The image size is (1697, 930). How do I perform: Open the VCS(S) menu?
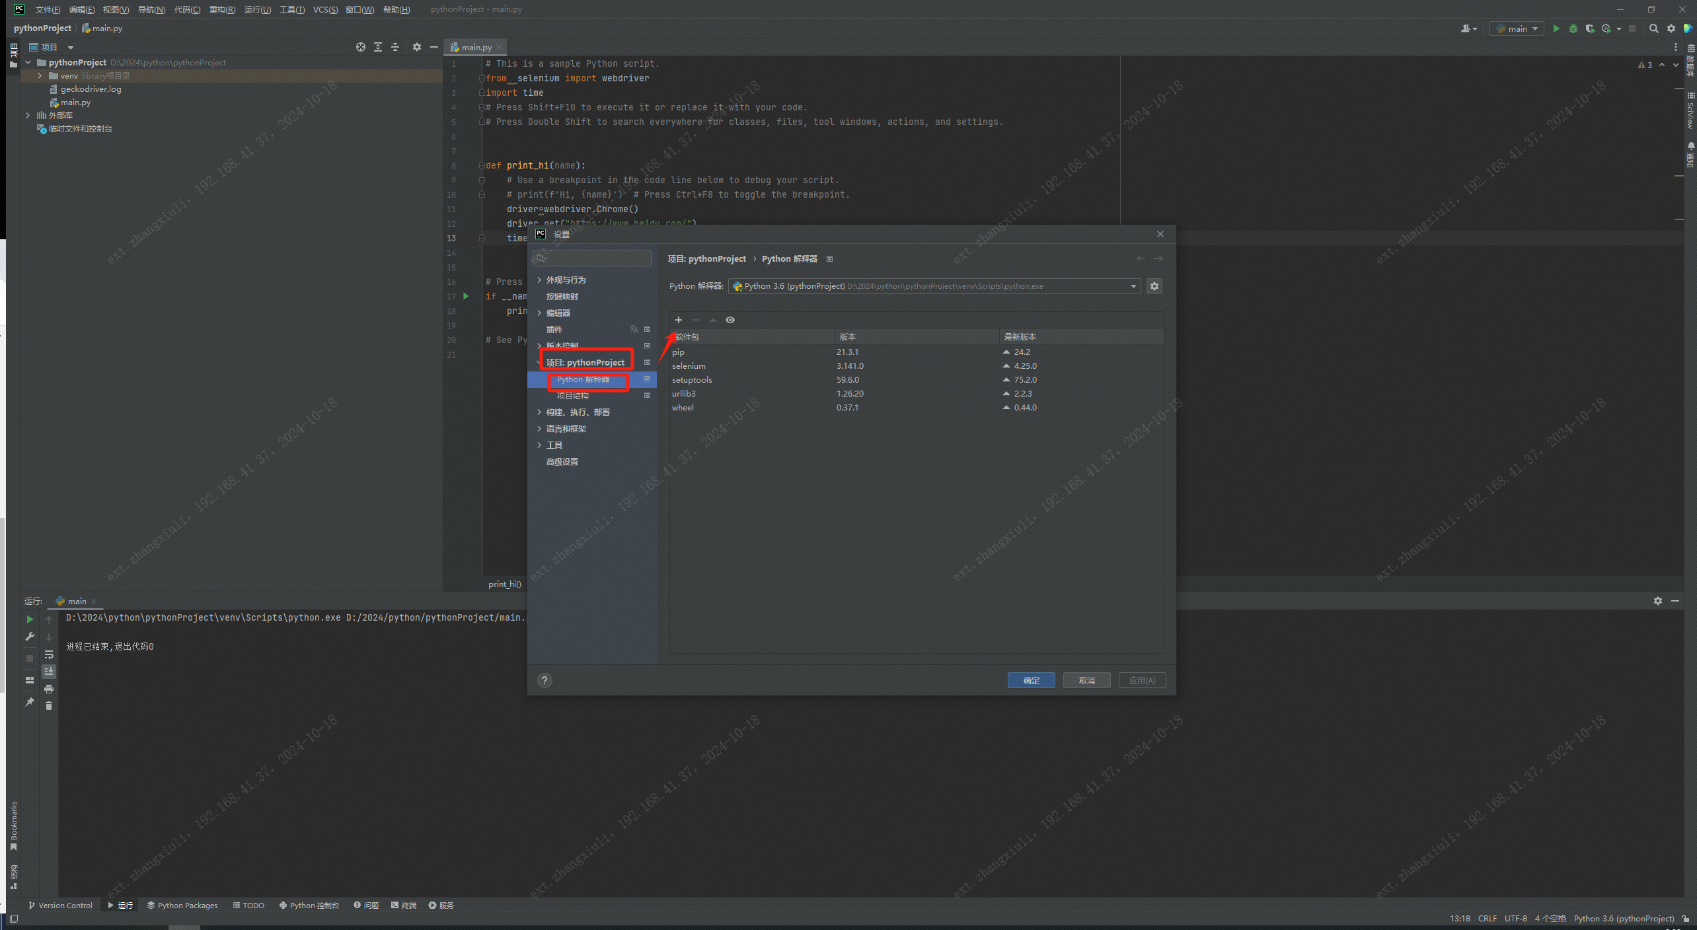pyautogui.click(x=325, y=9)
